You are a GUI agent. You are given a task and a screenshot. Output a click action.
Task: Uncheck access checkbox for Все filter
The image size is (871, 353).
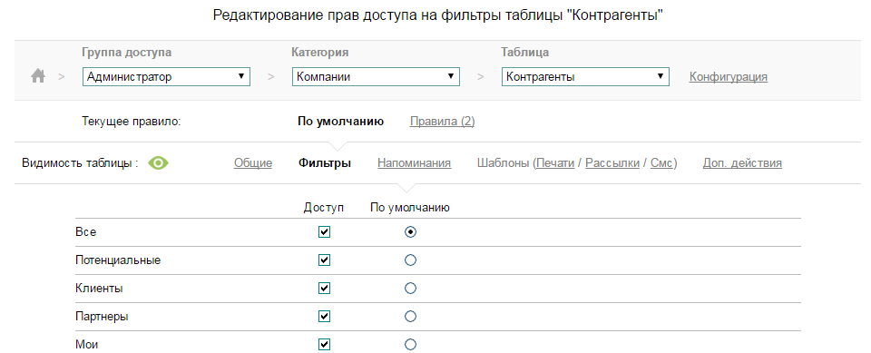325,231
